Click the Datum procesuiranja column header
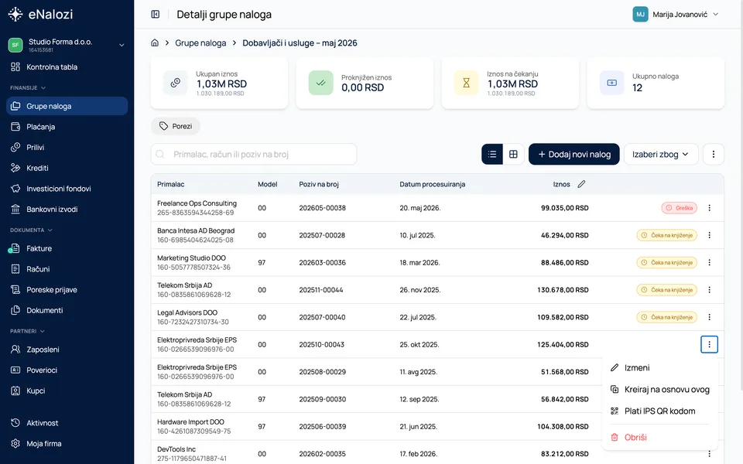The image size is (743, 464). [432, 184]
